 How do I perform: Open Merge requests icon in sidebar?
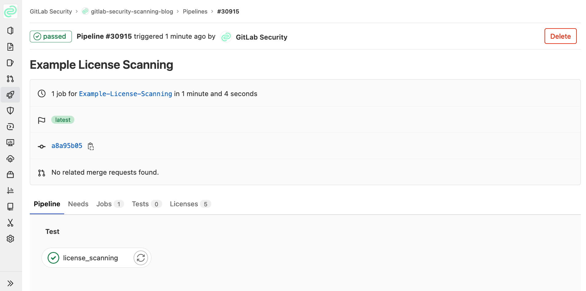coord(10,79)
